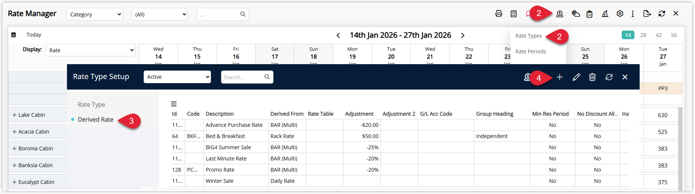695x194 pixels.
Task: Sort by the Description column header
Action: 220,114
